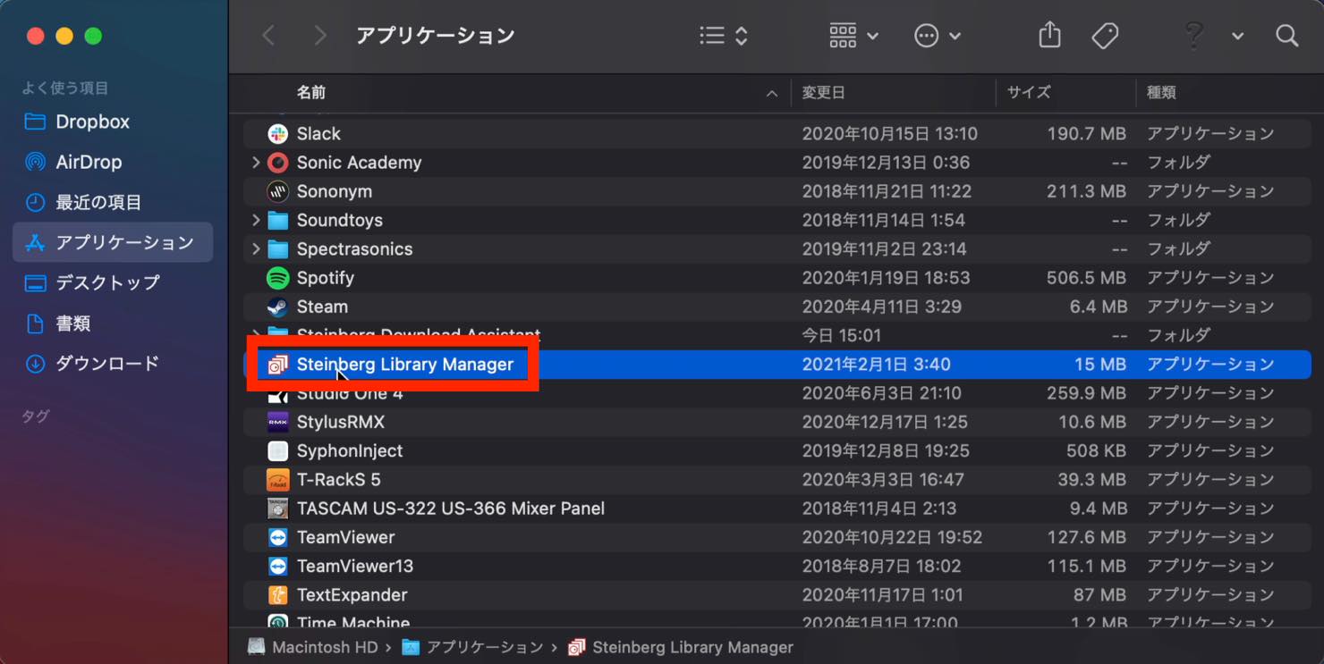Viewport: 1324px width, 664px height.
Task: Sort by 名前 column header
Action: [311, 92]
